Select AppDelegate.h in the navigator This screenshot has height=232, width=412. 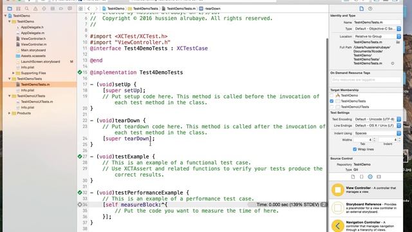click(32, 27)
